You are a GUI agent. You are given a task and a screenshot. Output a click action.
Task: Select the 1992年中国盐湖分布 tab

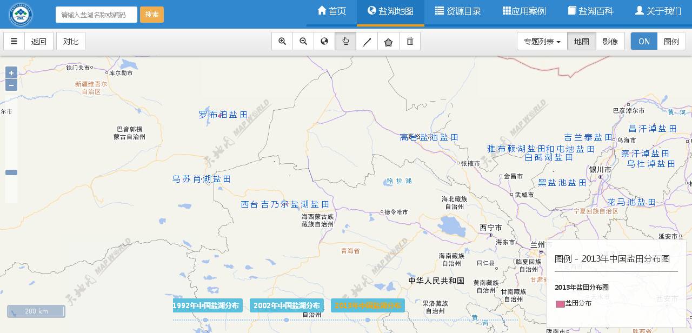coord(206,305)
